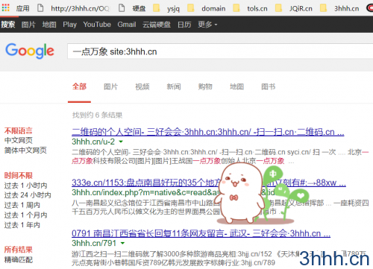Open Gmail in the black Google bar
Image resolution: width=373 pixels, height=269 pixels.
127,25
